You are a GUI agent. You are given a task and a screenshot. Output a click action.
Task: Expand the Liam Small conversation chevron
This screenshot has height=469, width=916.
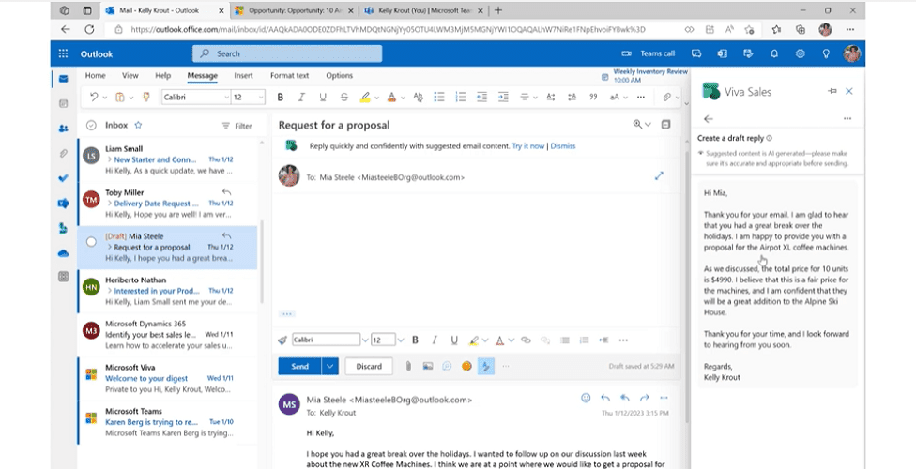(x=109, y=159)
